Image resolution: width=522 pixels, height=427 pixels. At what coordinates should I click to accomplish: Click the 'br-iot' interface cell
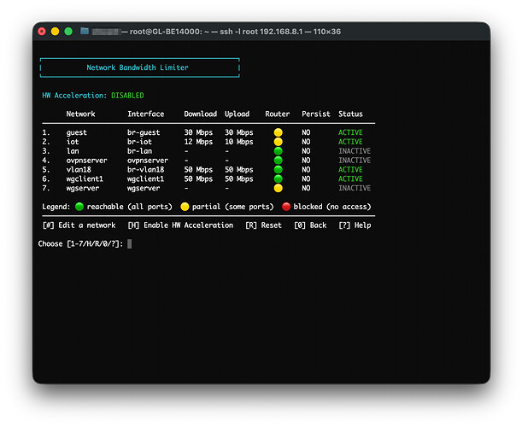coord(139,142)
